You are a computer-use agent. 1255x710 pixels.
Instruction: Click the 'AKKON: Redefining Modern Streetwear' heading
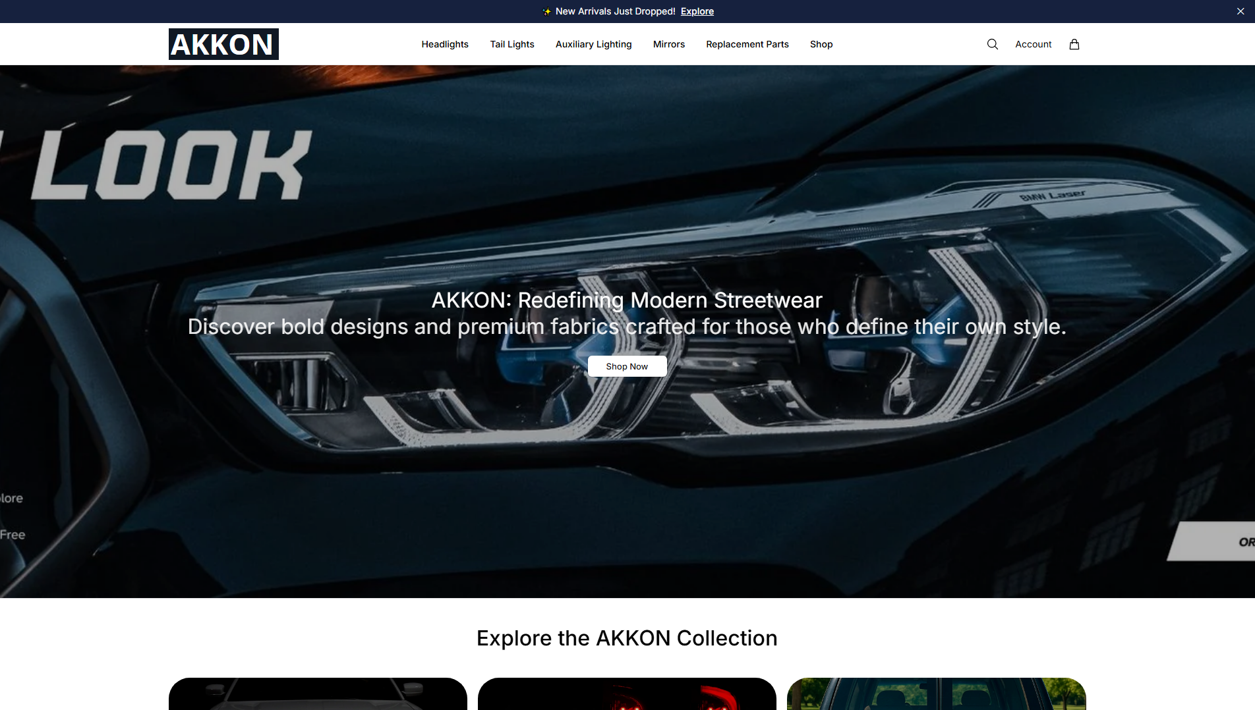[x=627, y=300]
